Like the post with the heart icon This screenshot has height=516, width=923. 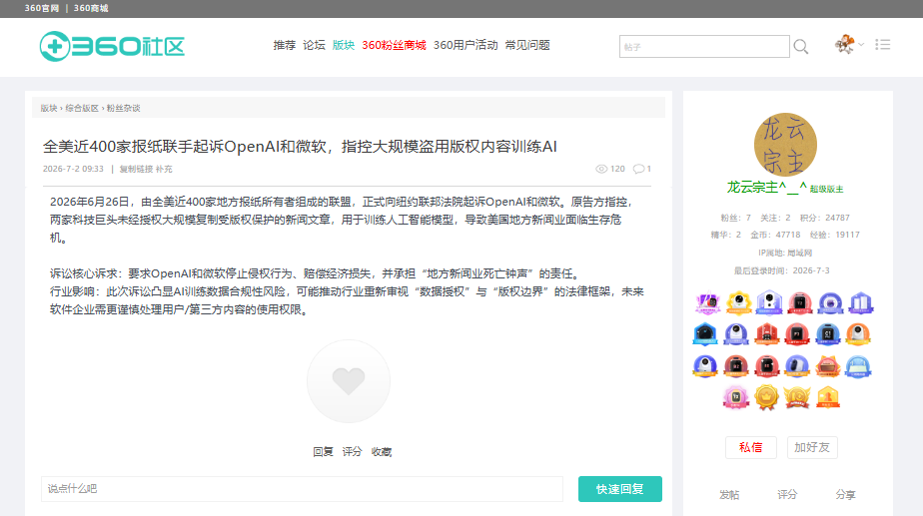349,381
